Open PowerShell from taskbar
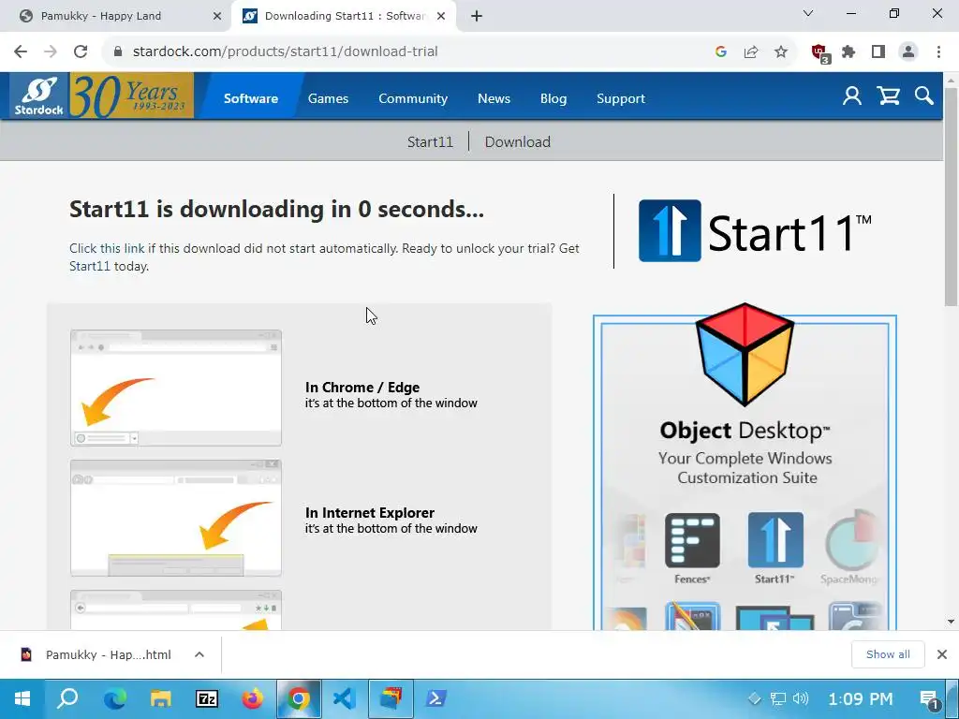Viewport: 959px width, 719px height. click(436, 698)
